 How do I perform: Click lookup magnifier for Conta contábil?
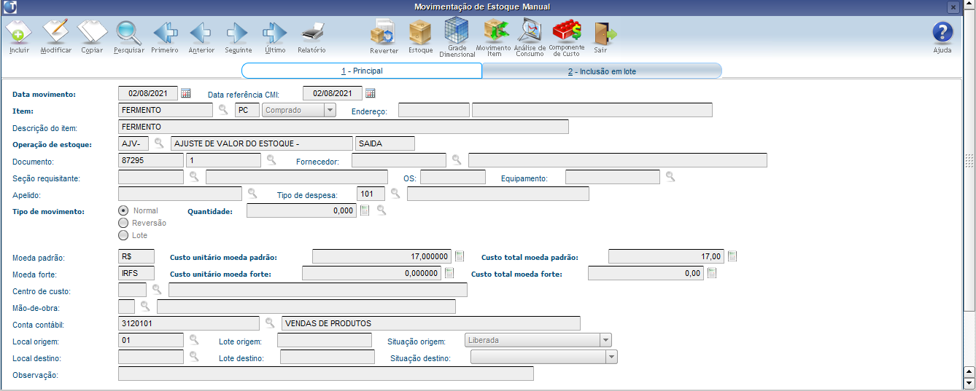coord(269,323)
